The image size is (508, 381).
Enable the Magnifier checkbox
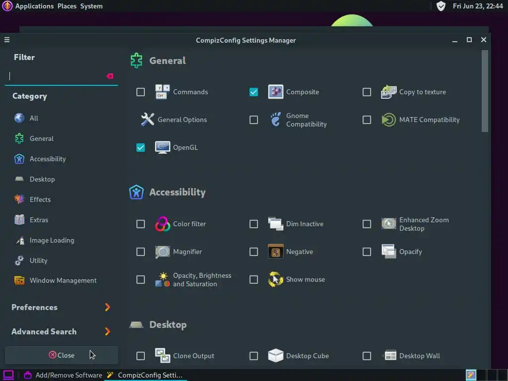coord(140,252)
